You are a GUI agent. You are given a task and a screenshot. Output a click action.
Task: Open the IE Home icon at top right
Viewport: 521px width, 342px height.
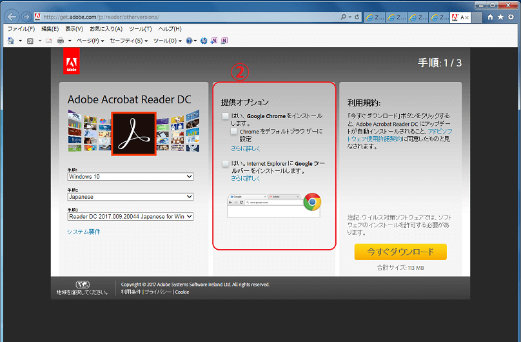(490, 17)
